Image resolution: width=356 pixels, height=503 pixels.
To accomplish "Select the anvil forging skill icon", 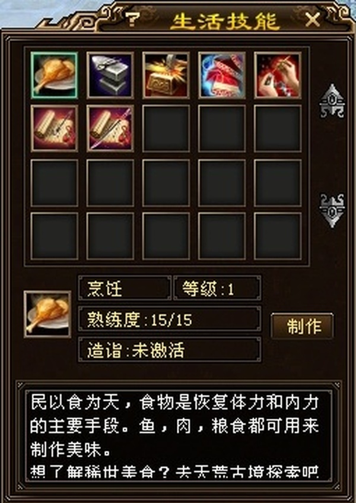I will 110,75.
